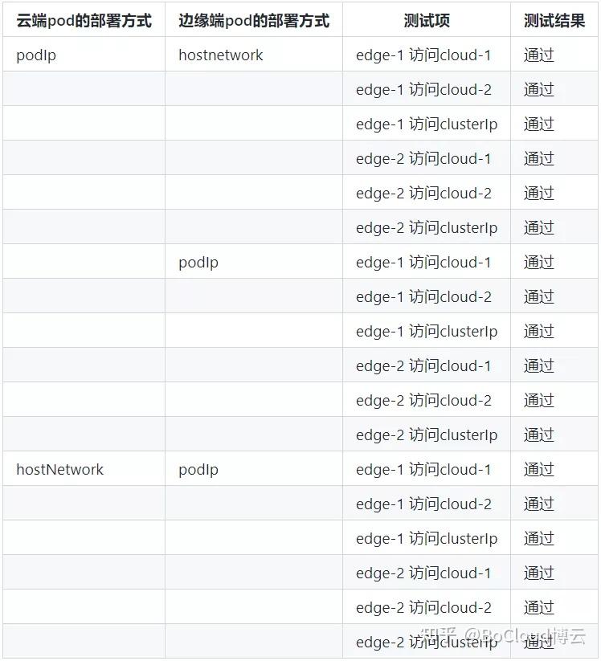The height and width of the screenshot is (661, 601).
Task: Select edge-1 访问cloud-2 in the second data row
Action: (423, 90)
